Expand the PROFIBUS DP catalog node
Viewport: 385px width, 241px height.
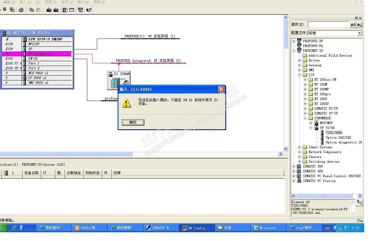(x=294, y=41)
